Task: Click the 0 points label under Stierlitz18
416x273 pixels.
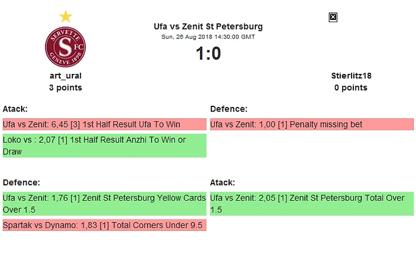Action: click(x=351, y=88)
